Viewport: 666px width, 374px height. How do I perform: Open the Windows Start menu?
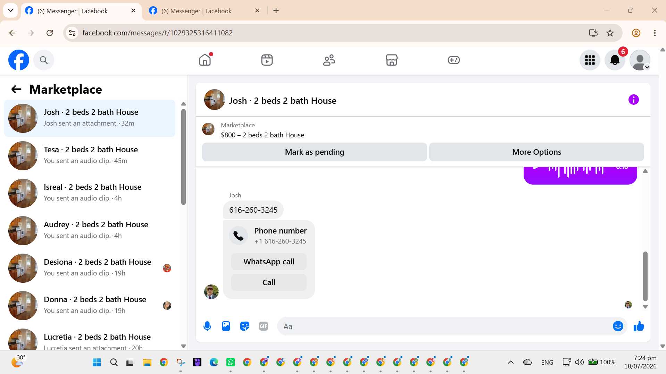tap(97, 363)
